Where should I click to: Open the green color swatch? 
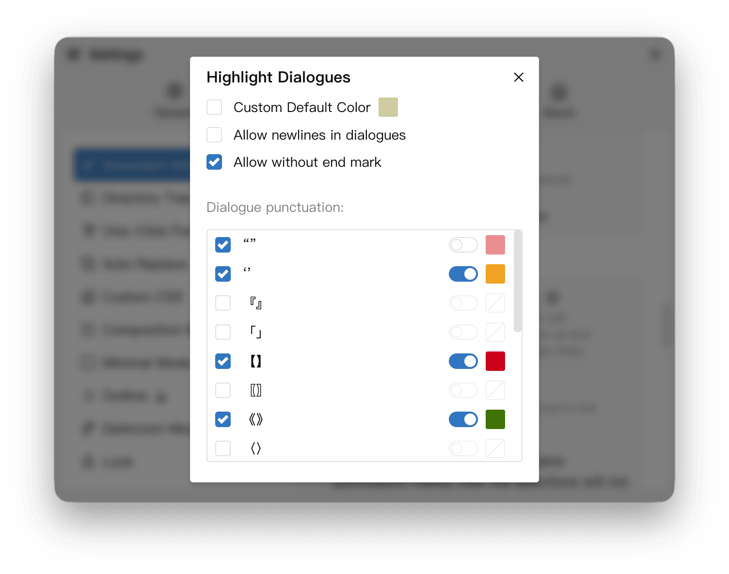(495, 419)
